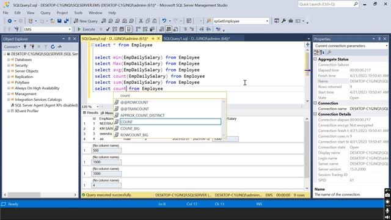The image size is (391, 220).
Task: Click the Refresh icon in Object Explorer
Action: [53, 46]
